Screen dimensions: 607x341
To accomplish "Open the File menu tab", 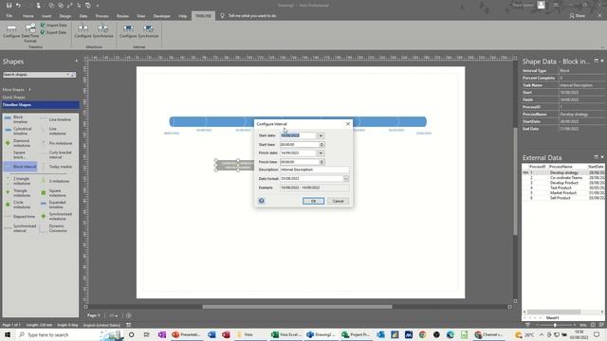I will point(9,16).
